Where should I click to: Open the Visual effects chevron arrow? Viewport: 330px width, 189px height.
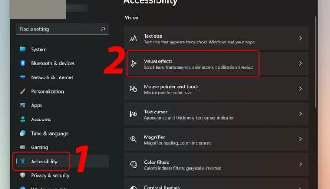coord(301,64)
